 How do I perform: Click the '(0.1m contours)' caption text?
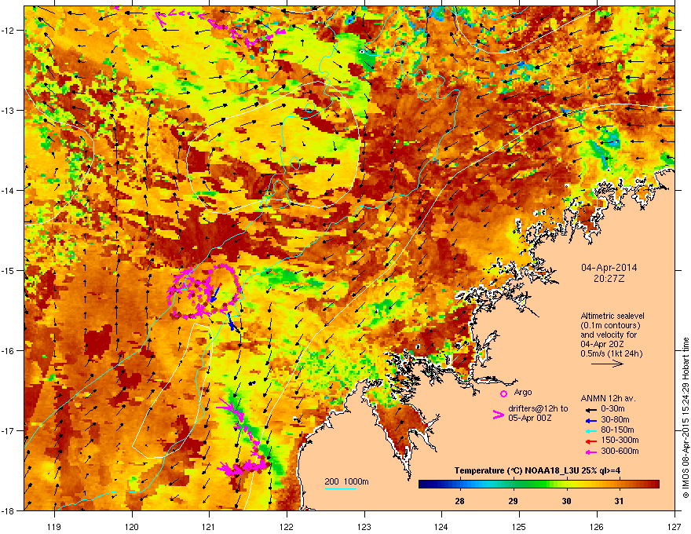click(x=610, y=325)
